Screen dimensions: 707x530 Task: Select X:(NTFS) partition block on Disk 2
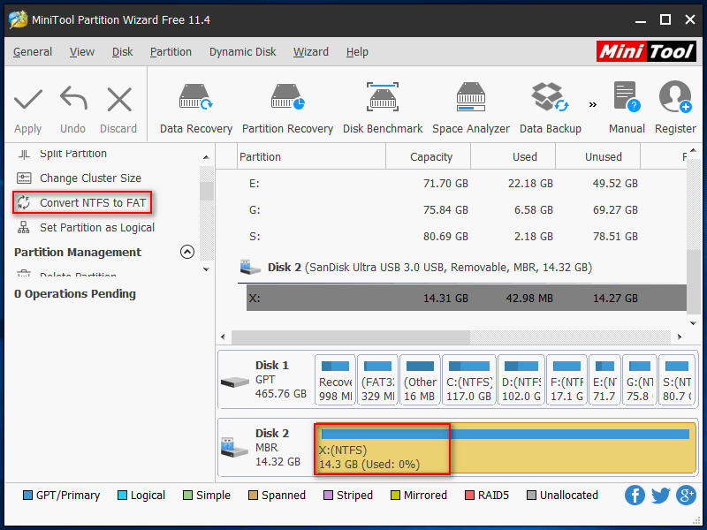click(x=506, y=449)
